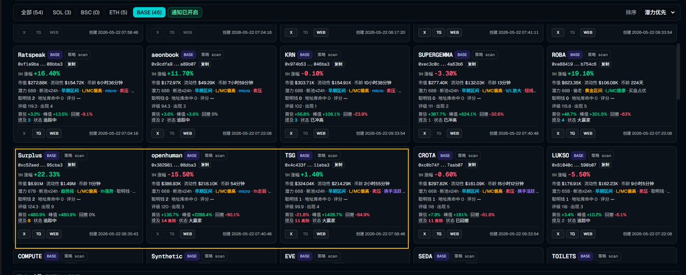This screenshot has height=275, width=686.
Task: Select the BSC (0) chain tab
Action: [90, 12]
